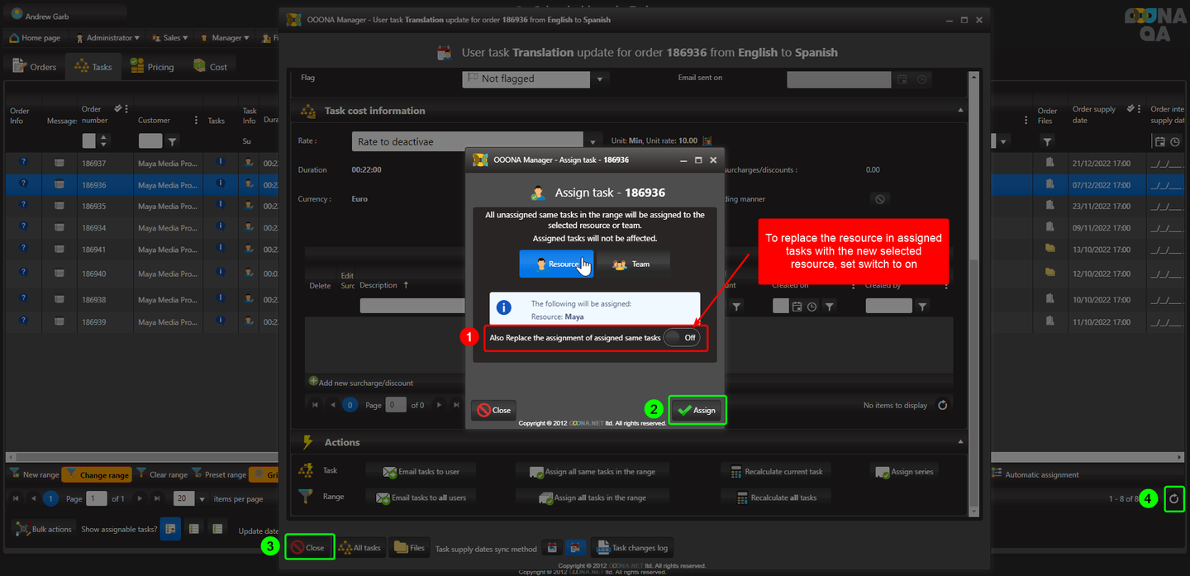This screenshot has width=1190, height=576.
Task: Toggle first Show assignable tasks option
Action: coord(170,529)
